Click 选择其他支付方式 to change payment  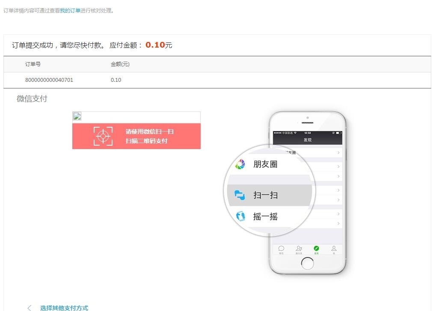64,308
